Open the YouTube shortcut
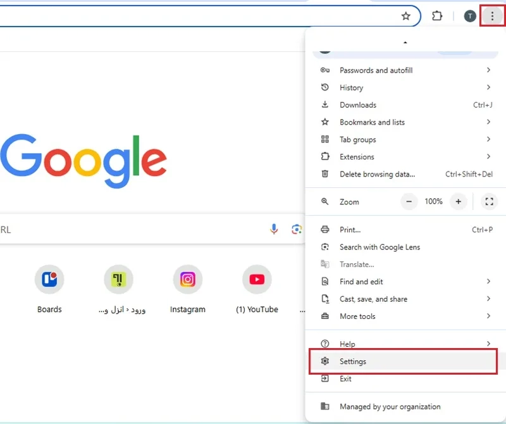This screenshot has width=506, height=424. (257, 279)
